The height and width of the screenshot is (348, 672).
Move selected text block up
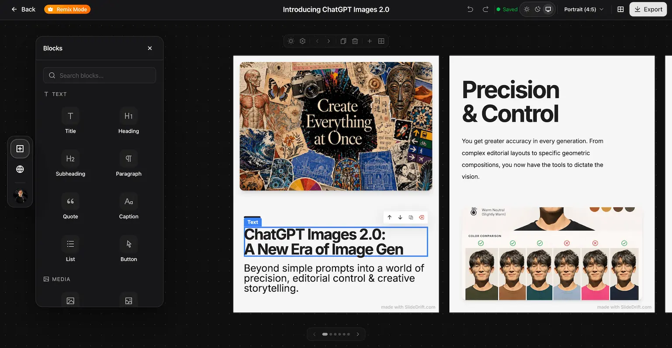(x=390, y=217)
